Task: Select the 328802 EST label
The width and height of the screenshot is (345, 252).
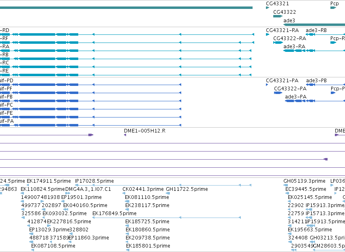Action: pyautogui.click(x=79, y=230)
